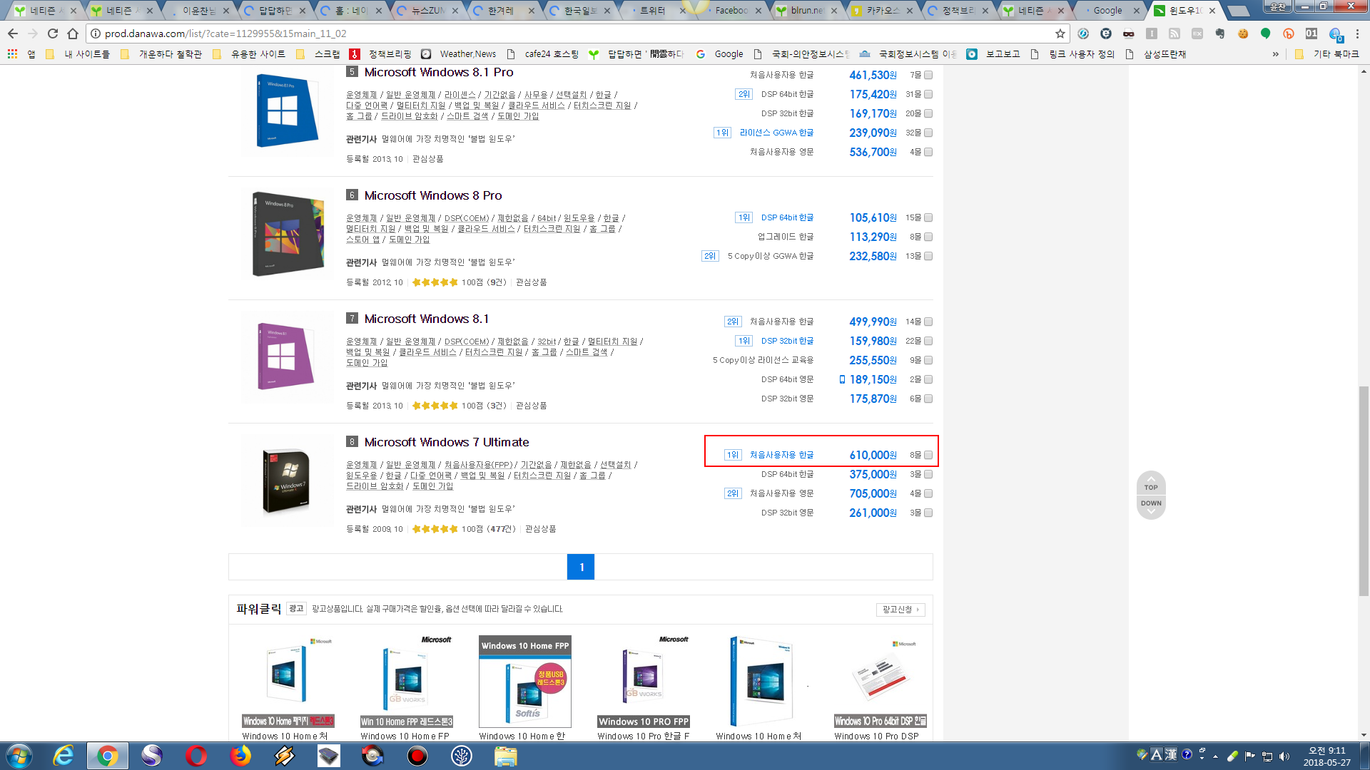
Task: Reload the Danawa page
Action: [53, 34]
